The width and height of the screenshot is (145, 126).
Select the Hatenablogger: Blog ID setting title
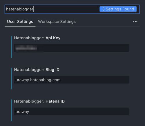tap(37, 70)
